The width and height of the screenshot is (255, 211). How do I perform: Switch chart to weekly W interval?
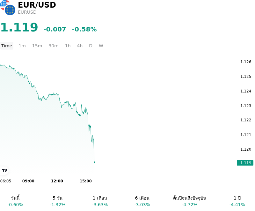point(101,46)
